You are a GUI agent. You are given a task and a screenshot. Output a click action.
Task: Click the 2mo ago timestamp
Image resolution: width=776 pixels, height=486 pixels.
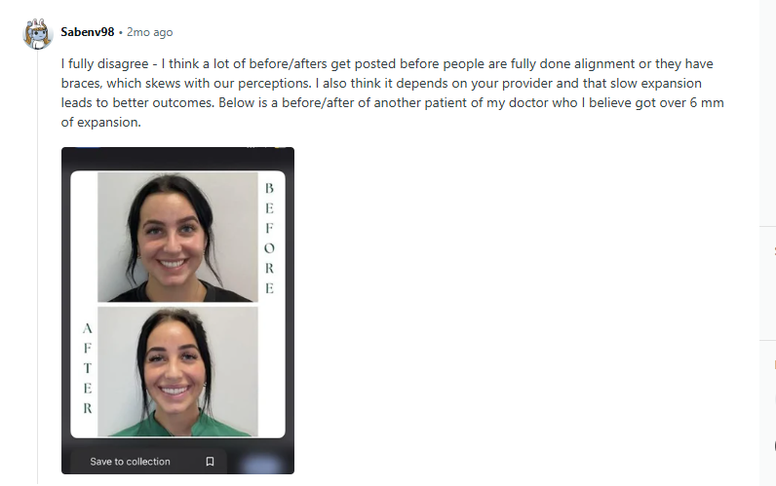point(149,32)
